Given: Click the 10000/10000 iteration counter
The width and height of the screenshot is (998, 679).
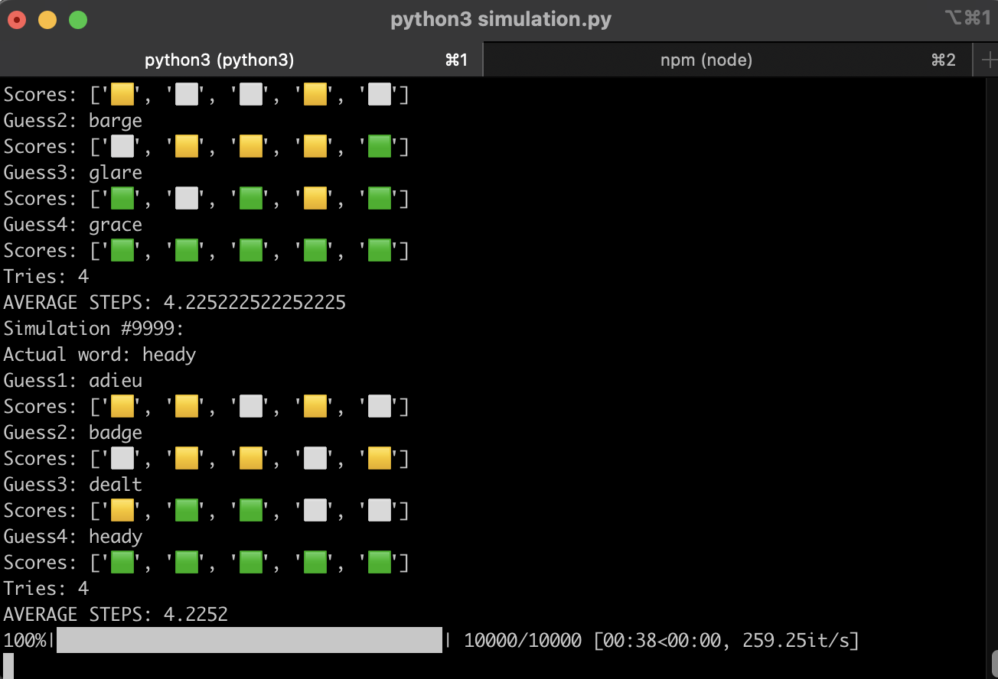Looking at the screenshot, I should [523, 640].
